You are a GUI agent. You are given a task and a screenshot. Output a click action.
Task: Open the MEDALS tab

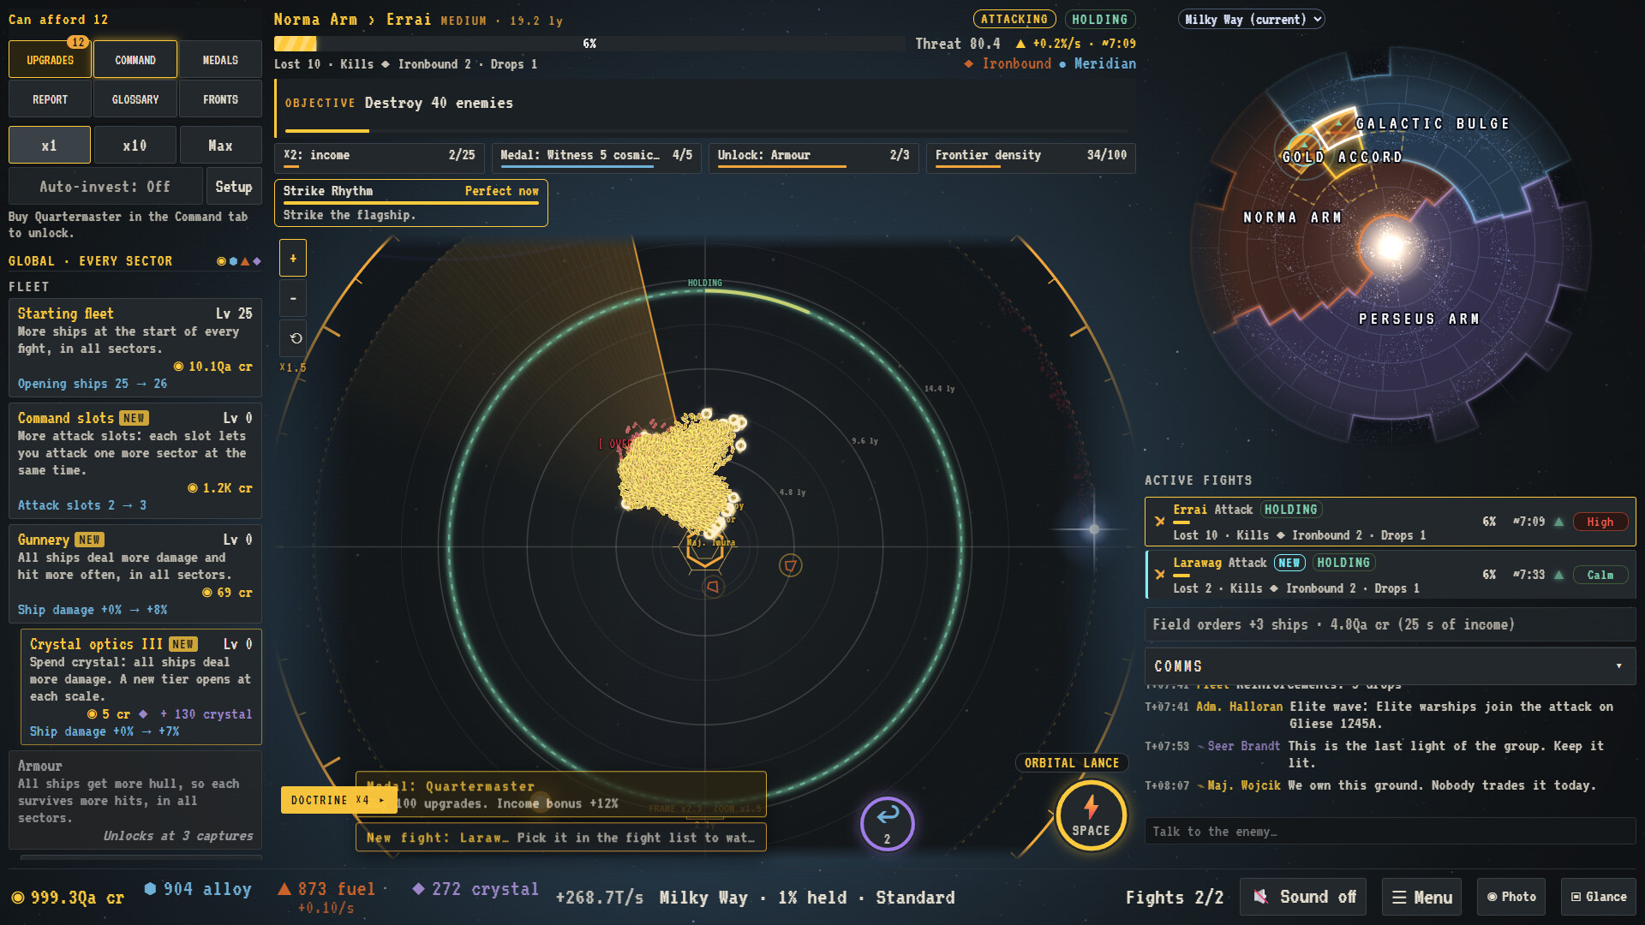[x=220, y=60]
